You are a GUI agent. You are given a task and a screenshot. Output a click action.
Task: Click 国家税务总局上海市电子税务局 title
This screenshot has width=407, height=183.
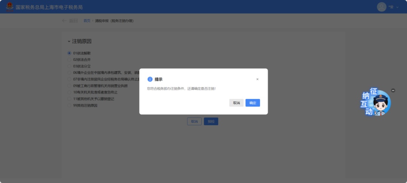click(49, 7)
